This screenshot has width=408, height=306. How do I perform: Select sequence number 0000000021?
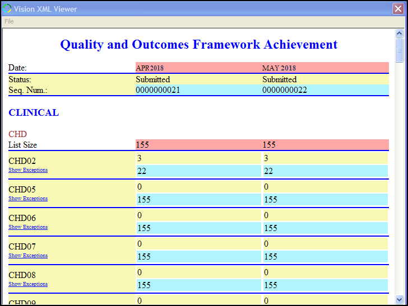click(x=157, y=90)
